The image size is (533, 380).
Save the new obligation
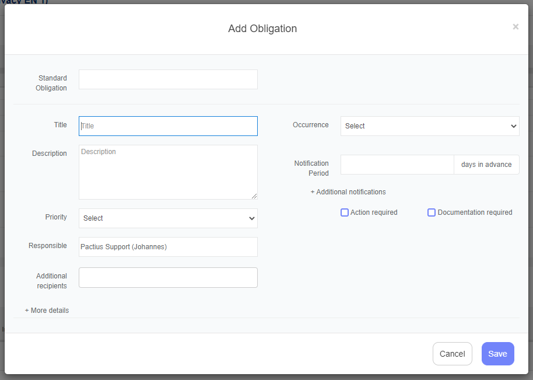click(x=497, y=354)
